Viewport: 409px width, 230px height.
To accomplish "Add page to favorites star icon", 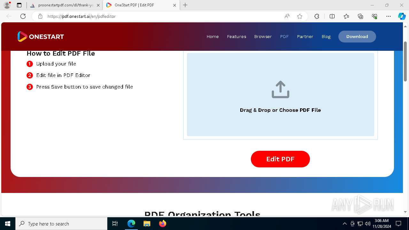I will tap(300, 16).
